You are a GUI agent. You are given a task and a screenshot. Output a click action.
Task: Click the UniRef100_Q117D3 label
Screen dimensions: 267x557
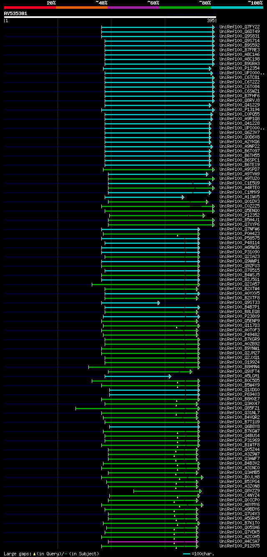point(239,325)
